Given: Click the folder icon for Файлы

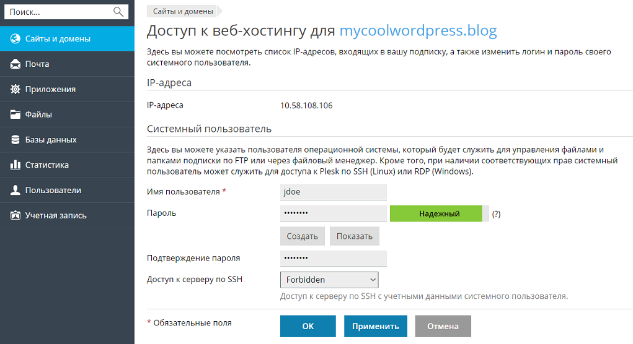Looking at the screenshot, I should [15, 115].
